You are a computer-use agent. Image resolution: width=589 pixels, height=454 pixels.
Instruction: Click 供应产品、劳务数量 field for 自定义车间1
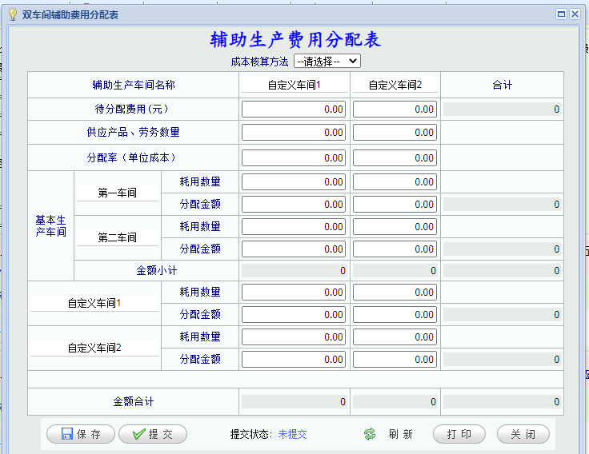(x=294, y=133)
